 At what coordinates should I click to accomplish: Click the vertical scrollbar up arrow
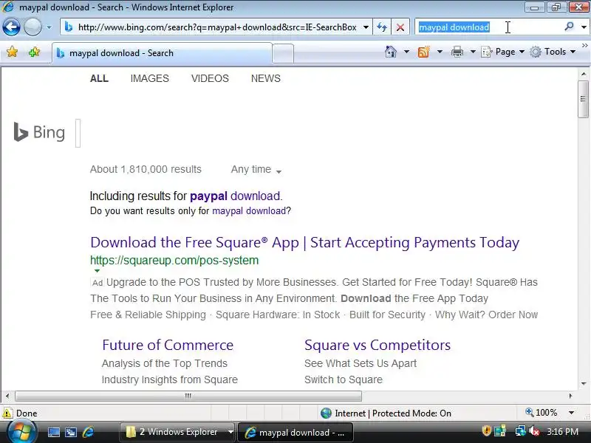point(584,75)
